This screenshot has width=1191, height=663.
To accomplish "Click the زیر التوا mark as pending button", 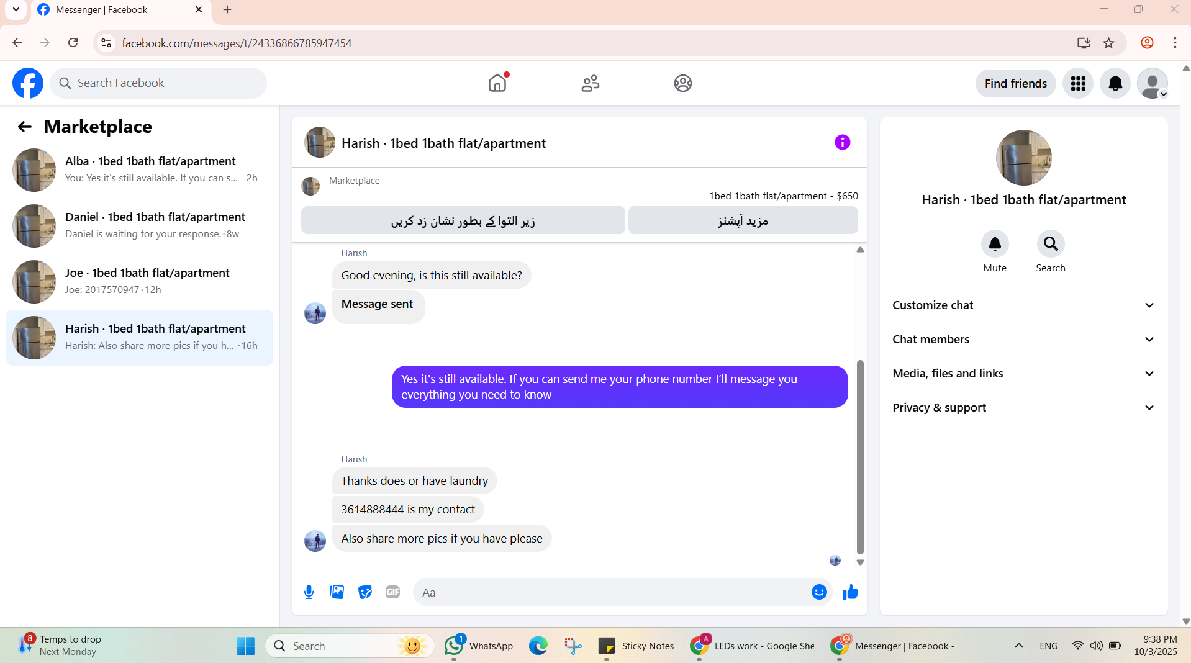I will (x=463, y=220).
